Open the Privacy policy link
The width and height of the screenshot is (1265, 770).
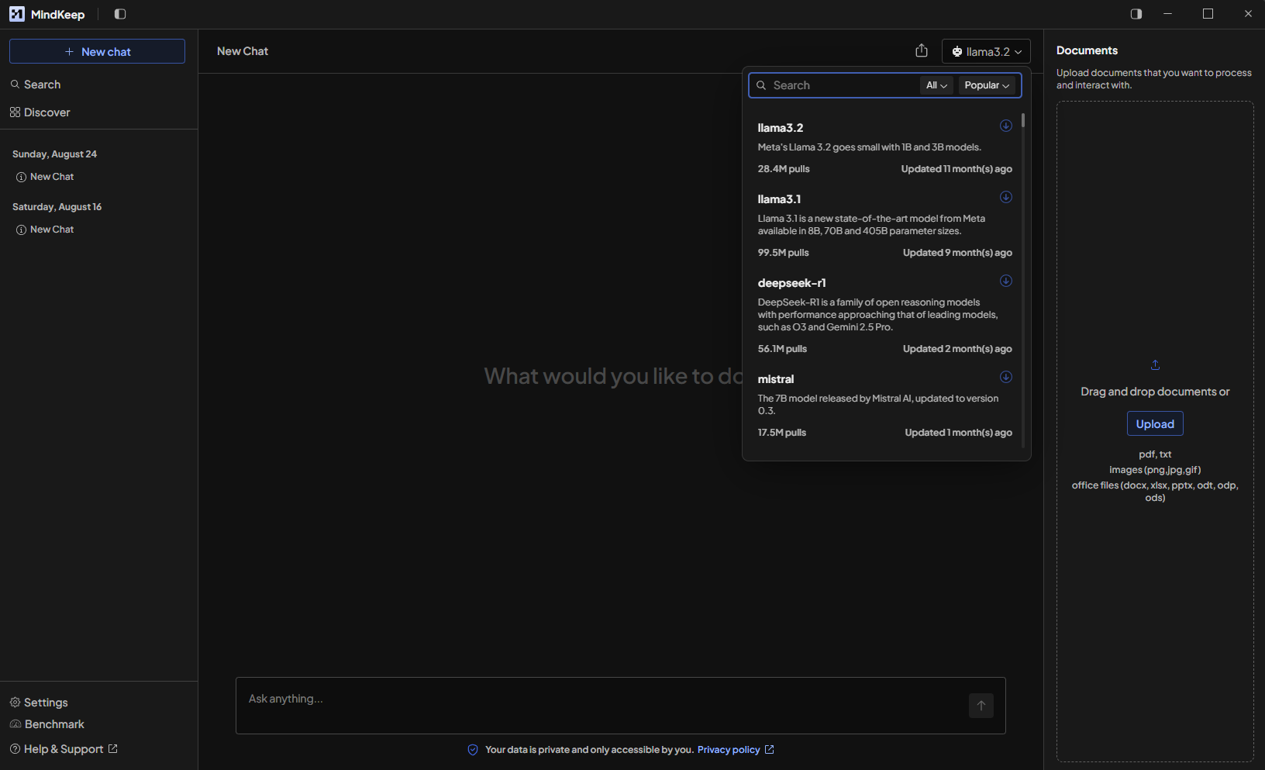[x=729, y=750]
